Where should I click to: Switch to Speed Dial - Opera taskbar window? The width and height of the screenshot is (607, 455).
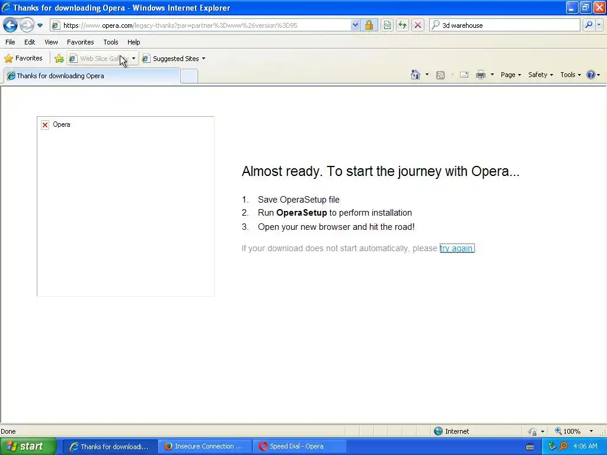click(299, 447)
